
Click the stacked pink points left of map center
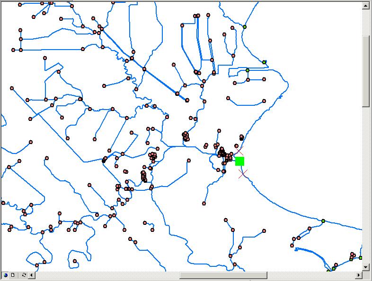click(143, 176)
